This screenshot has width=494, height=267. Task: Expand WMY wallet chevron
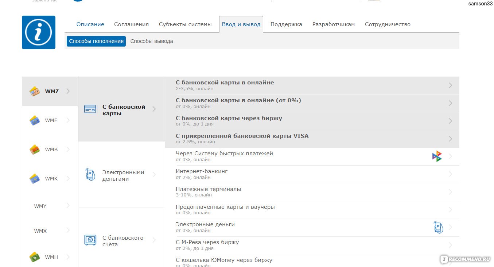coord(68,206)
